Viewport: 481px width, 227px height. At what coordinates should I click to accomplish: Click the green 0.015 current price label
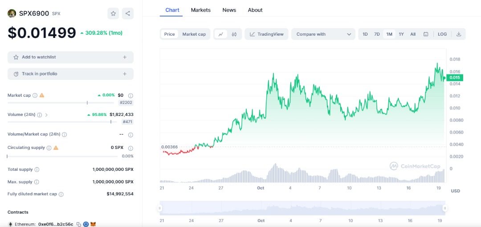click(x=455, y=78)
